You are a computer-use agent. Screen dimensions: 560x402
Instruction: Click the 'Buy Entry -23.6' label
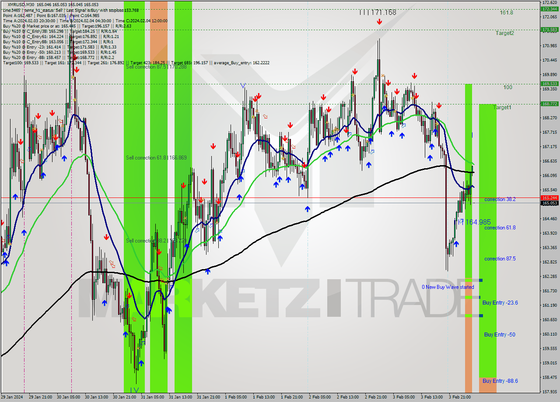(500, 302)
